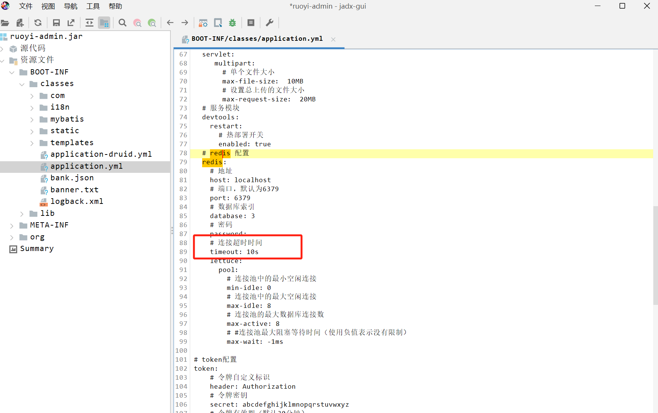Click the Add files toolbar icon

click(20, 23)
